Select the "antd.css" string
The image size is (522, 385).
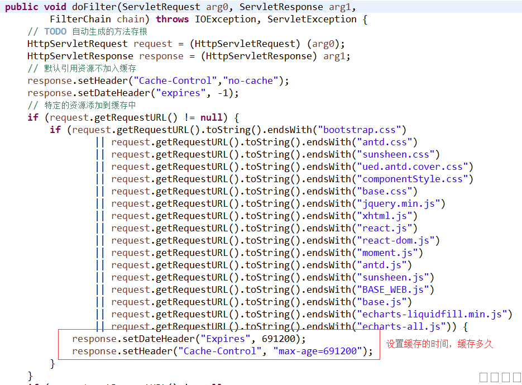click(386, 142)
